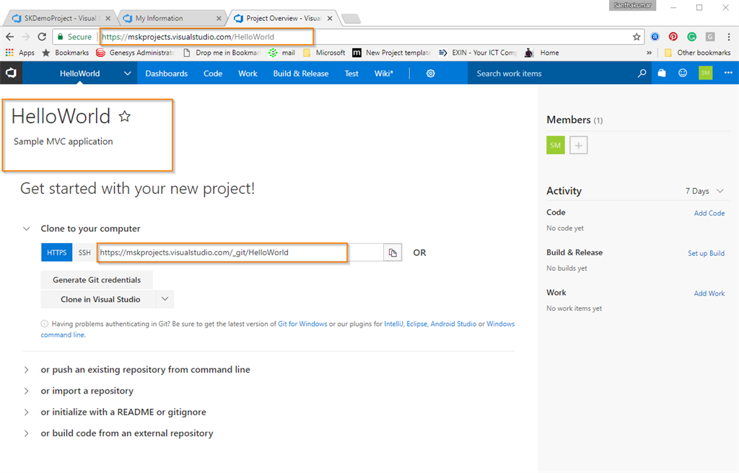This screenshot has width=739, height=473.
Task: Click the blue circular extension icon
Action: pos(655,37)
